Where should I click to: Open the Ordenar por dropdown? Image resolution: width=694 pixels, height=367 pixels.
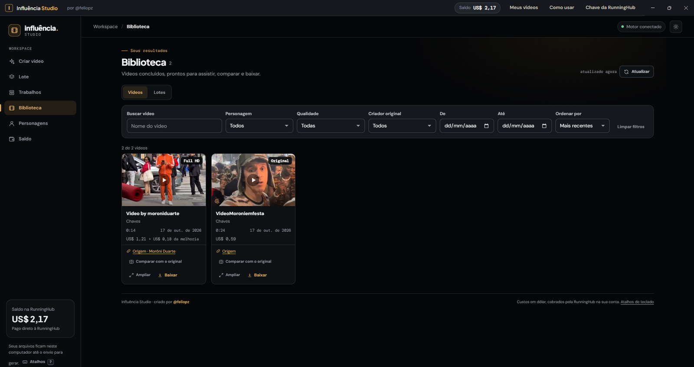click(x=583, y=126)
